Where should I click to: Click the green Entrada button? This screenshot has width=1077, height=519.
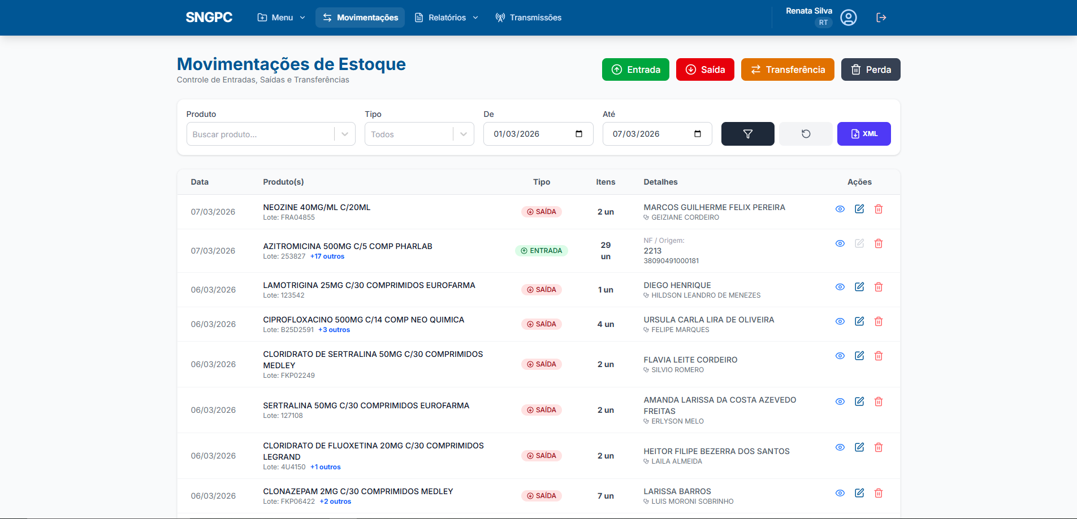(635, 69)
